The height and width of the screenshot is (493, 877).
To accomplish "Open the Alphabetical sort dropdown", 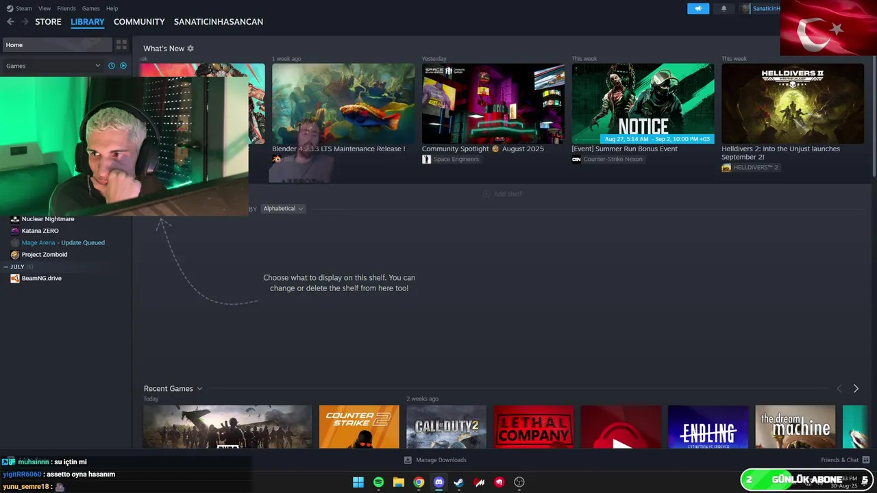I will click(x=283, y=209).
